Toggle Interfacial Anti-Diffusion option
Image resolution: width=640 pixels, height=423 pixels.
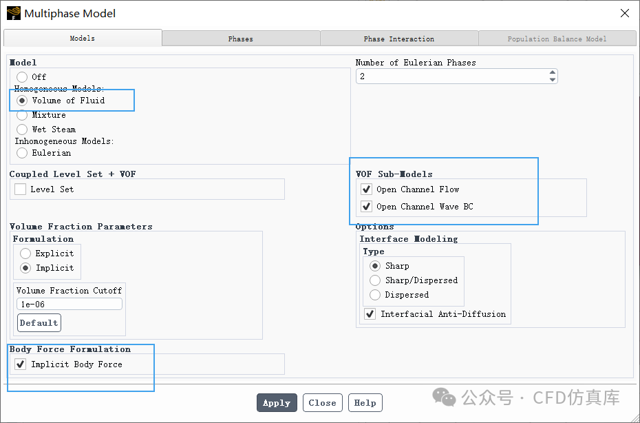pyautogui.click(x=370, y=314)
